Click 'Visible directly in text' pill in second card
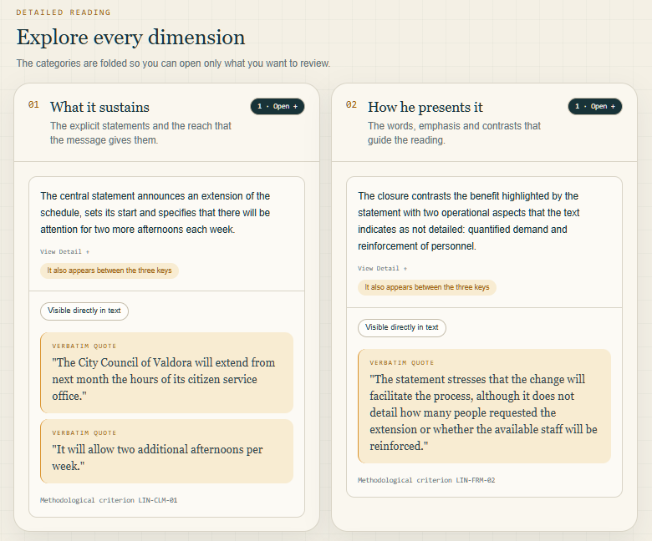The image size is (652, 541). click(402, 327)
